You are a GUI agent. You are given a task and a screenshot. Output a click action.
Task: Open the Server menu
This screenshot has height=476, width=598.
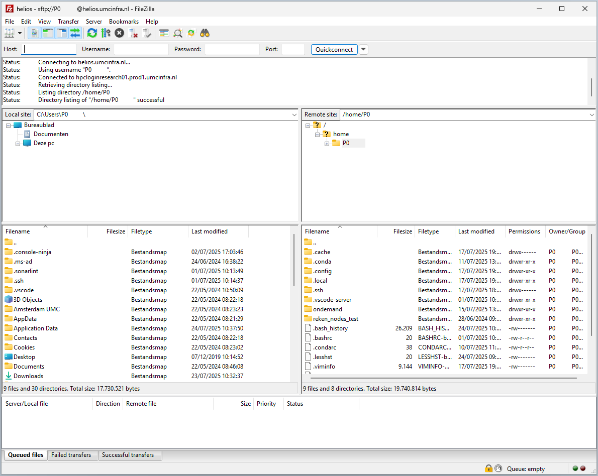point(94,22)
